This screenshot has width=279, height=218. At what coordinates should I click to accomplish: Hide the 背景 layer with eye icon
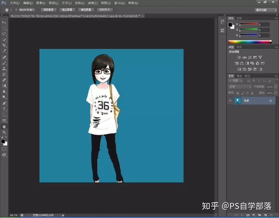(230, 101)
